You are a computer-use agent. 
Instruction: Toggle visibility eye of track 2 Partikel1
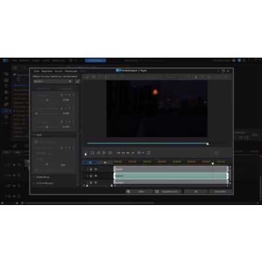(96, 176)
